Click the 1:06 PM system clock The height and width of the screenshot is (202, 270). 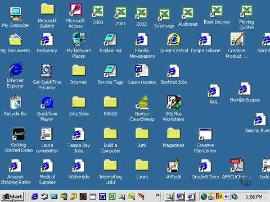click(254, 197)
